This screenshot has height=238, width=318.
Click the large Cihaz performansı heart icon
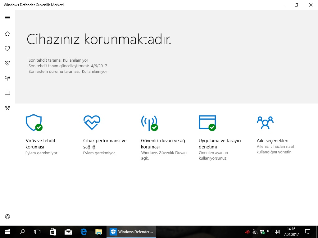(92, 122)
